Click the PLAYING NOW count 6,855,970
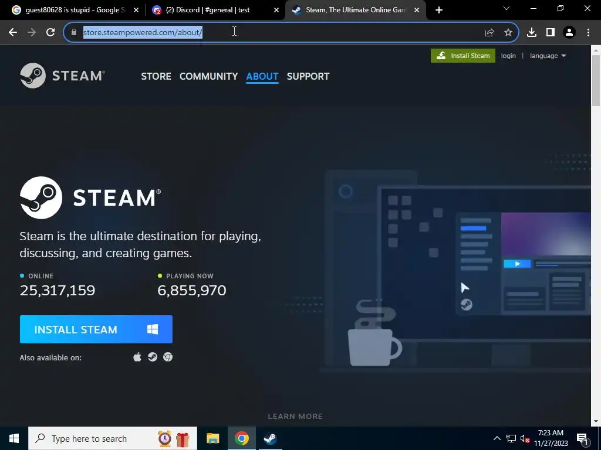This screenshot has width=601, height=450. tap(192, 291)
